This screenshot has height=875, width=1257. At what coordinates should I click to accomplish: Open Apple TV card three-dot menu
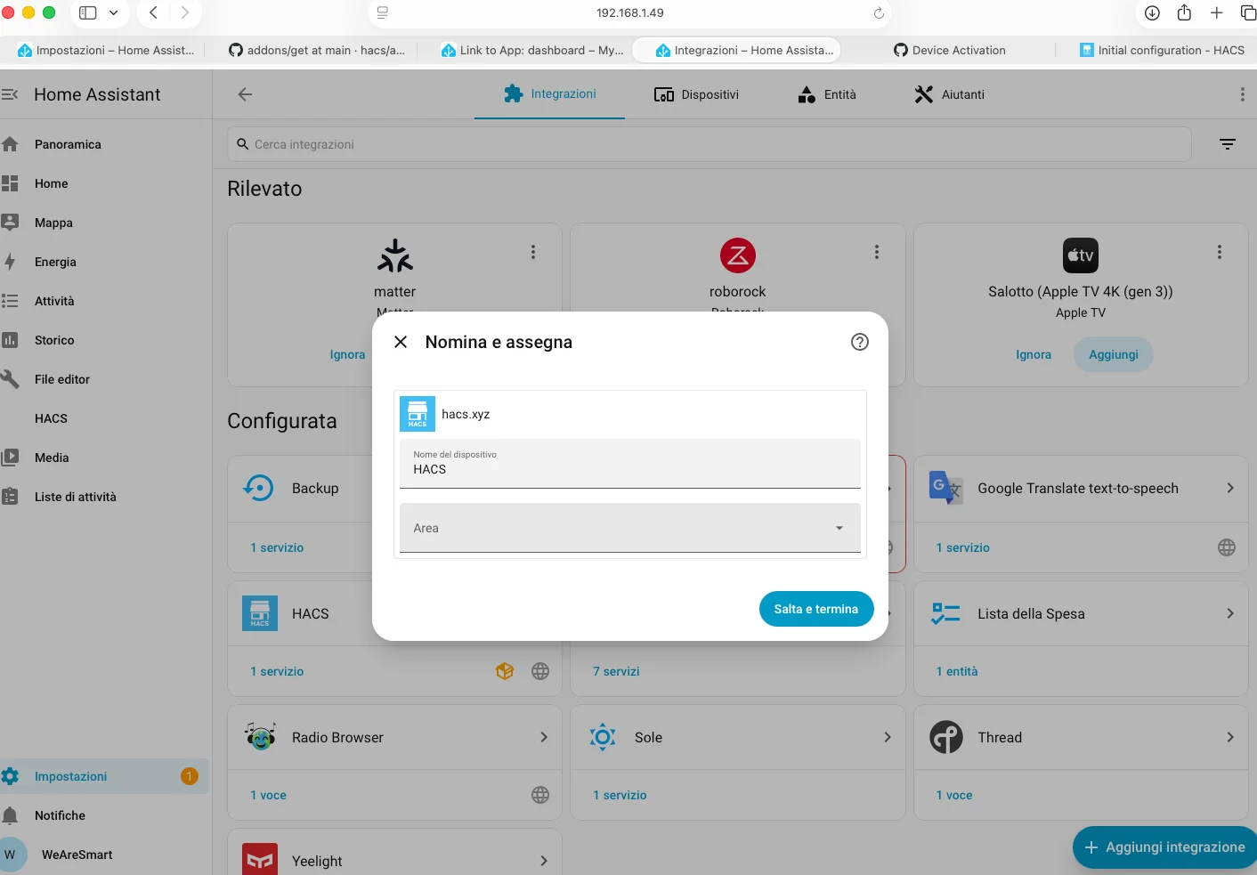tap(1219, 252)
